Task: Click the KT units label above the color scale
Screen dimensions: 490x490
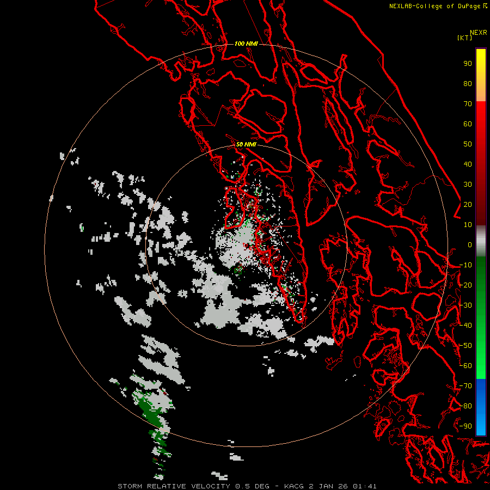Action: pyautogui.click(x=465, y=38)
